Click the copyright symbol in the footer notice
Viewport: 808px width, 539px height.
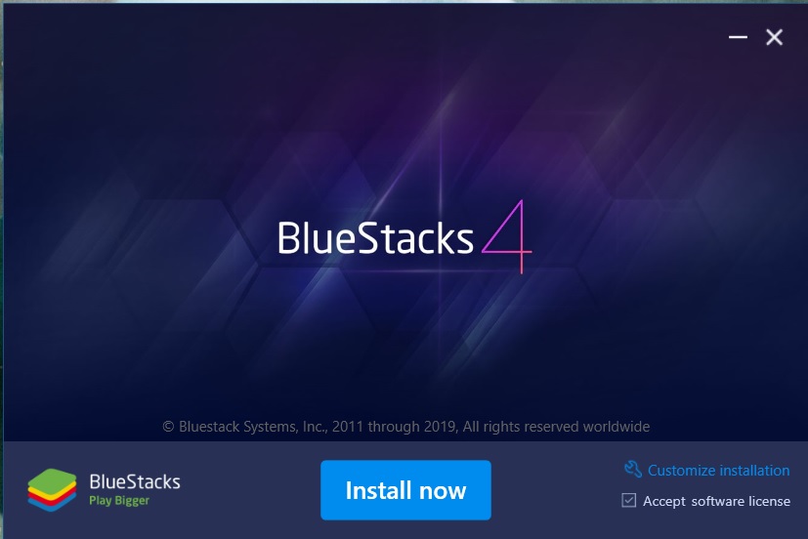pyautogui.click(x=168, y=427)
